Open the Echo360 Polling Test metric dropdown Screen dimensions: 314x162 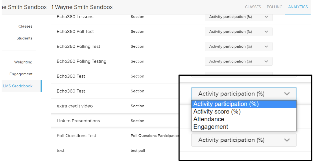pos(239,46)
